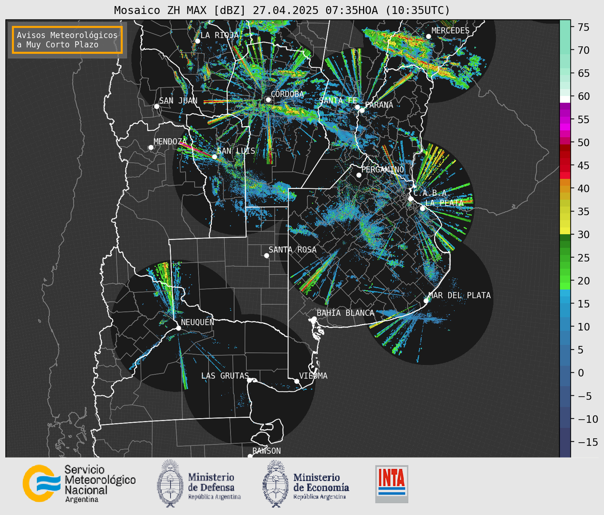604x515 pixels.
Task: Click the MAR DEL PLATA label
Action: point(459,295)
